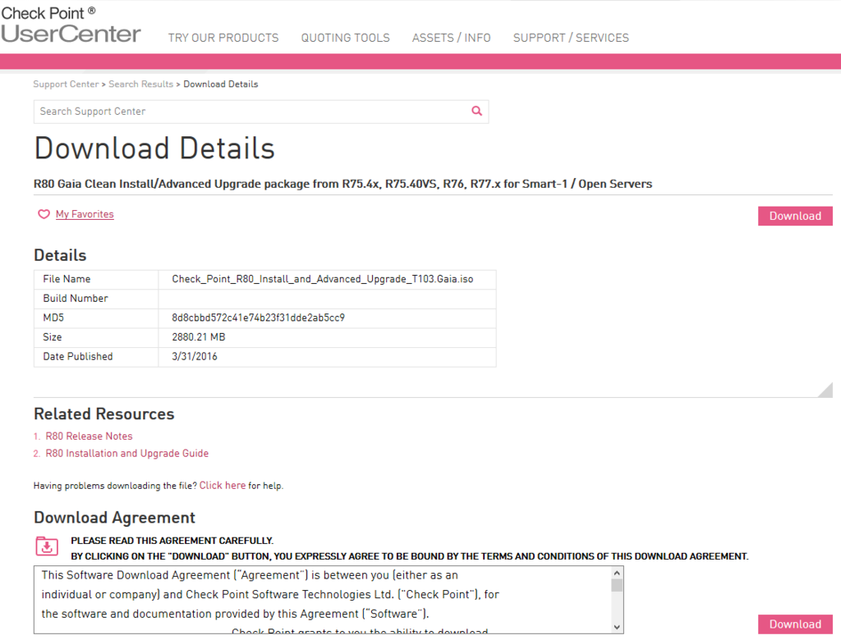Click the 'Click here' help link
Screen dimensions: 841x640
point(223,485)
